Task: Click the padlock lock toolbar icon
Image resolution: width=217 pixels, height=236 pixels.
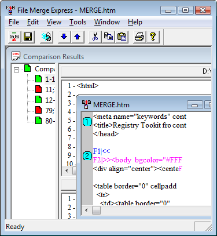Action: point(47,37)
